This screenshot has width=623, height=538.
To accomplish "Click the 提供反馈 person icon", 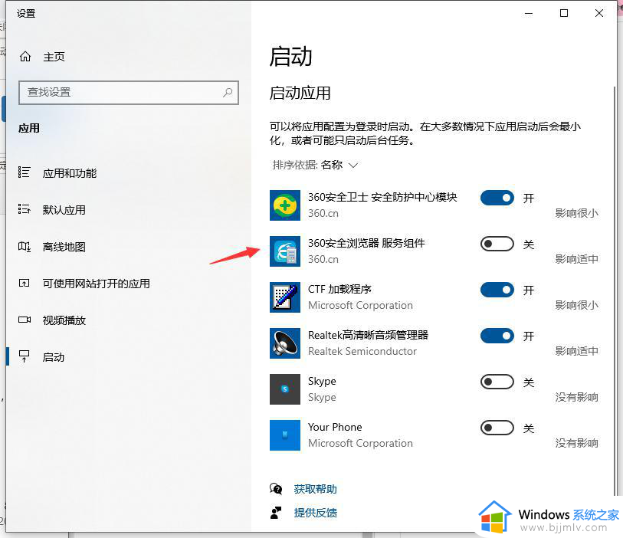I will [x=276, y=513].
